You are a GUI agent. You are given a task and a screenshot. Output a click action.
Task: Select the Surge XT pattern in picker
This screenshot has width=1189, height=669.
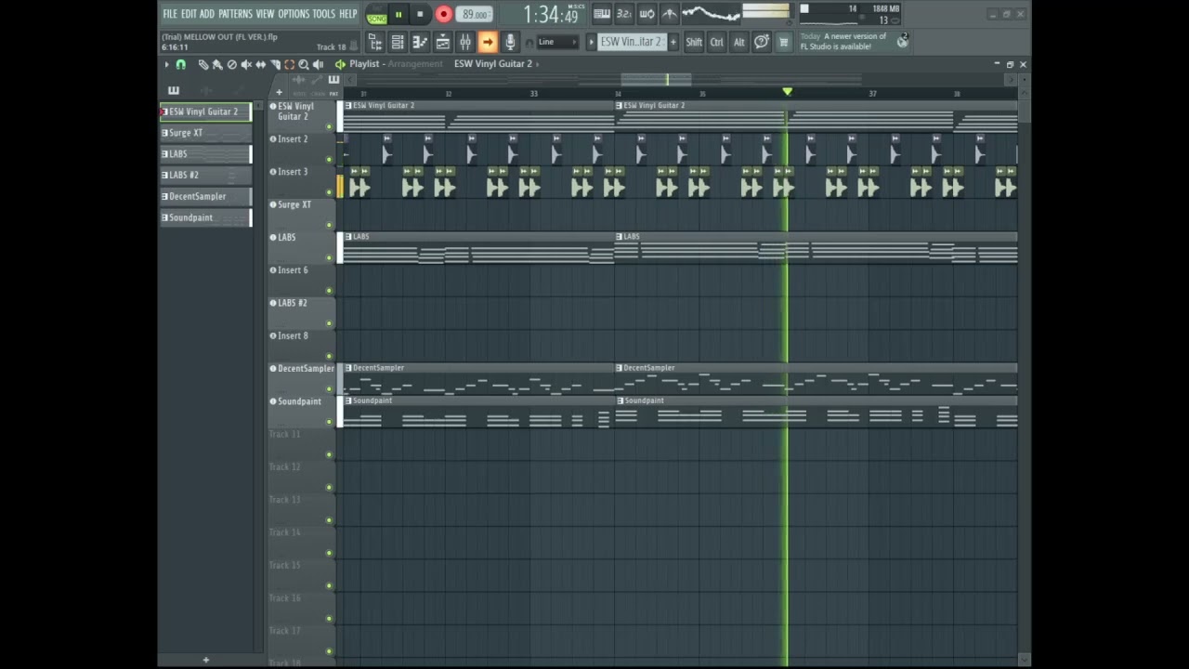pos(205,133)
